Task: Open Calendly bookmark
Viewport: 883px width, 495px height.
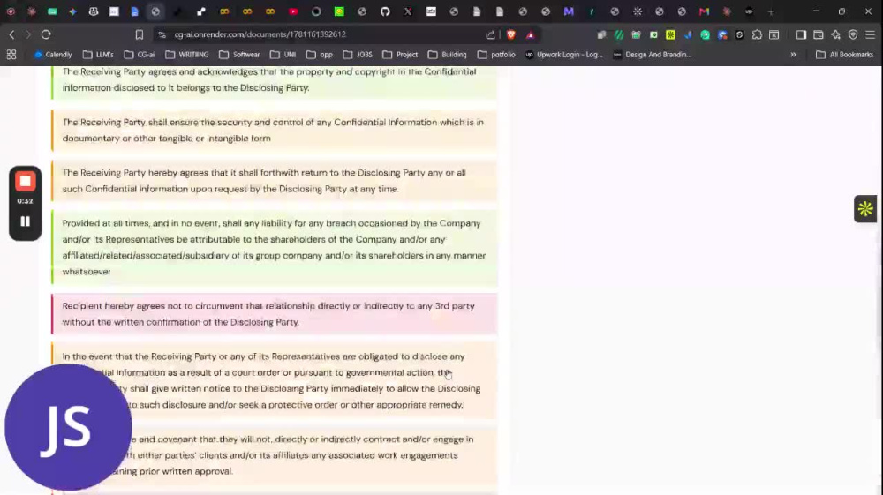Action: [53, 55]
